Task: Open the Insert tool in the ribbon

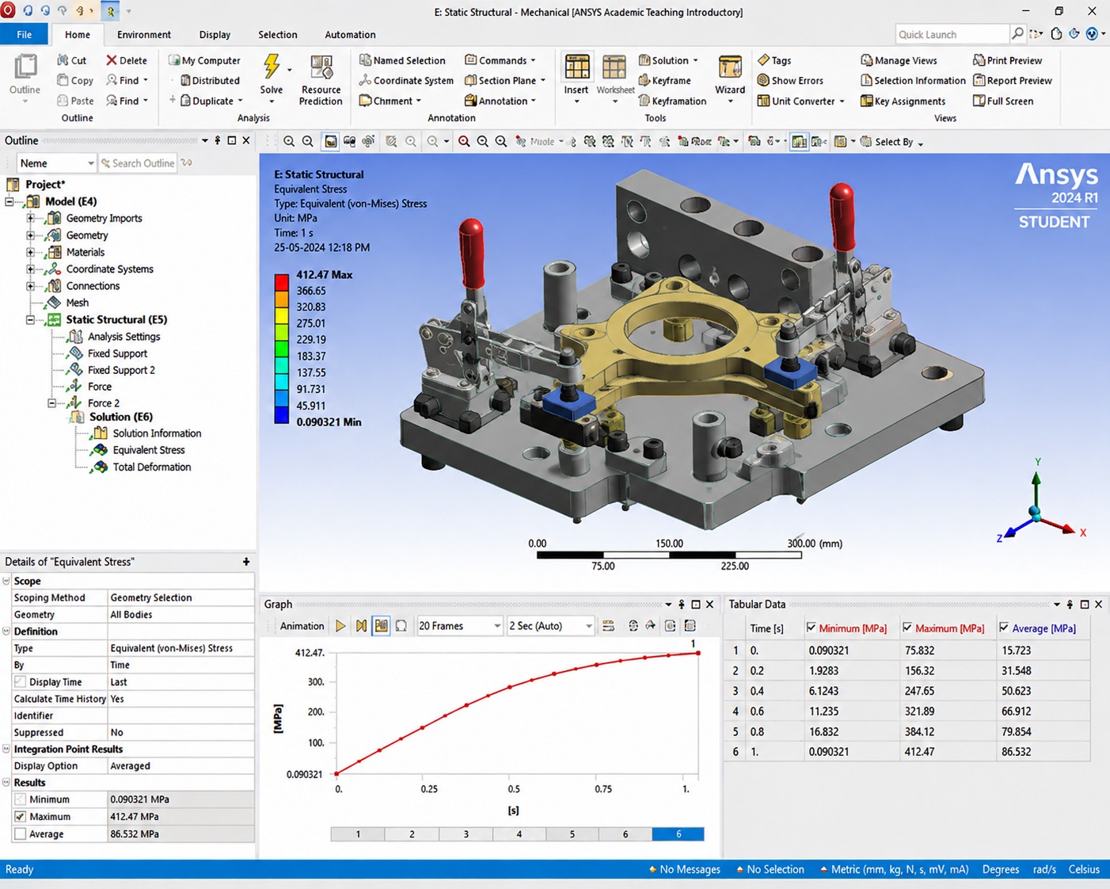Action: [x=576, y=79]
